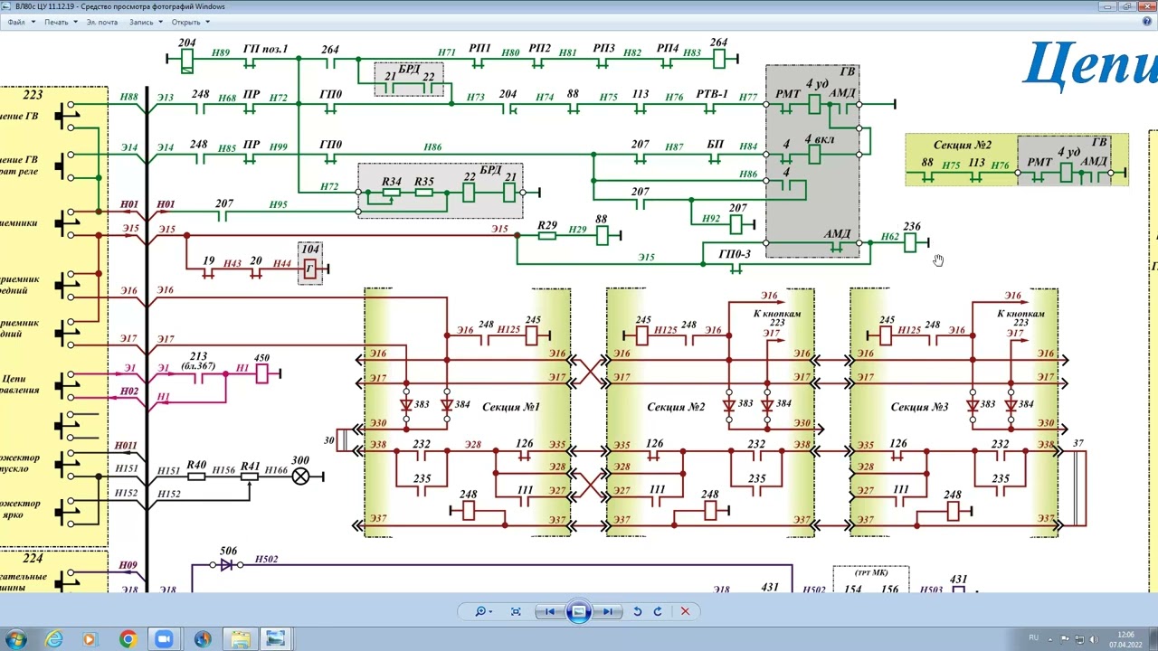
Task: Click the lamp symbol labeled 300
Action: (x=300, y=476)
